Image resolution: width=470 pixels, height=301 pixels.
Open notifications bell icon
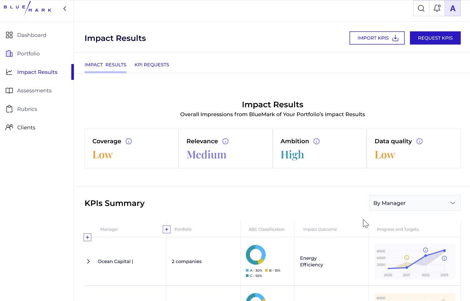(437, 8)
